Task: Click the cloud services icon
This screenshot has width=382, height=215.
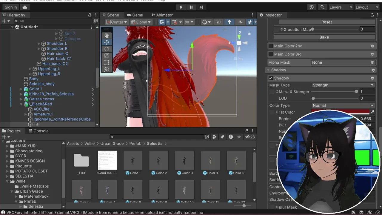Action: pyautogui.click(x=25, y=7)
